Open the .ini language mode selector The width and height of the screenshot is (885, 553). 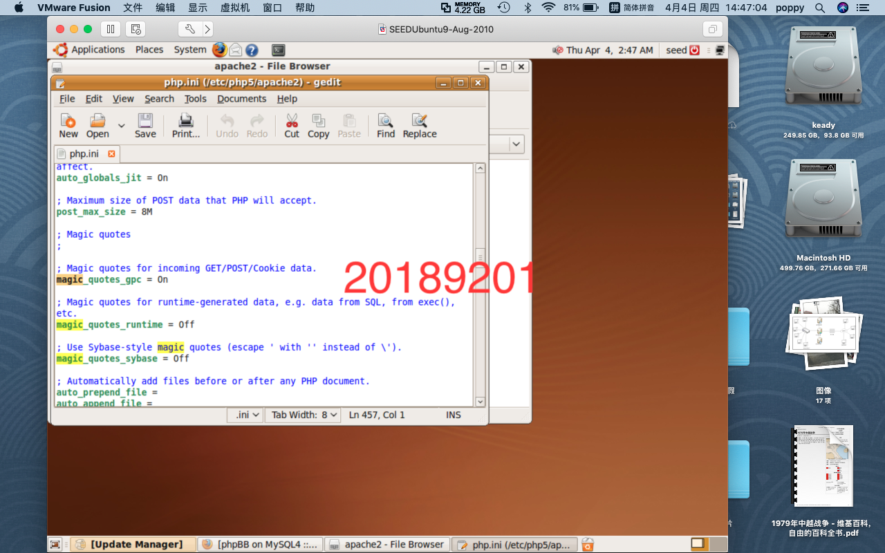(245, 415)
